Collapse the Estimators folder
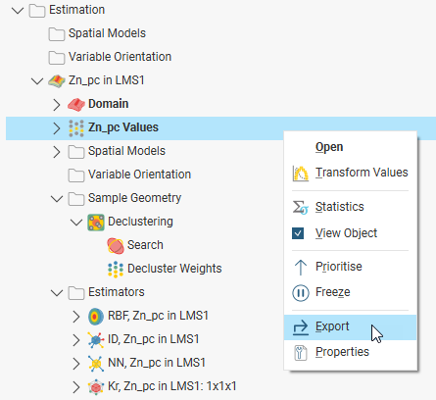436x400 pixels. (57, 292)
